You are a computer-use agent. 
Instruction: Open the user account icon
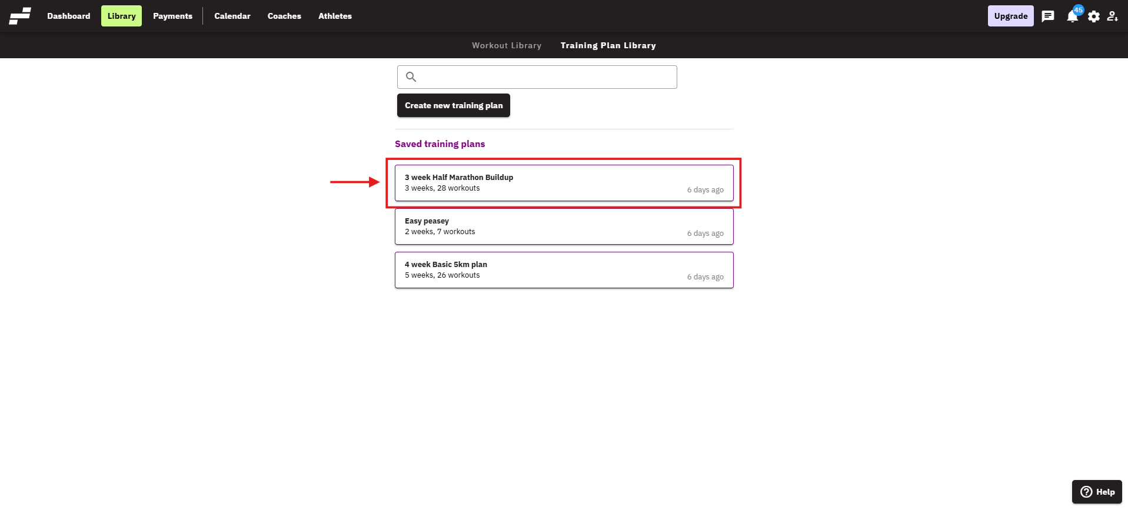point(1112,16)
